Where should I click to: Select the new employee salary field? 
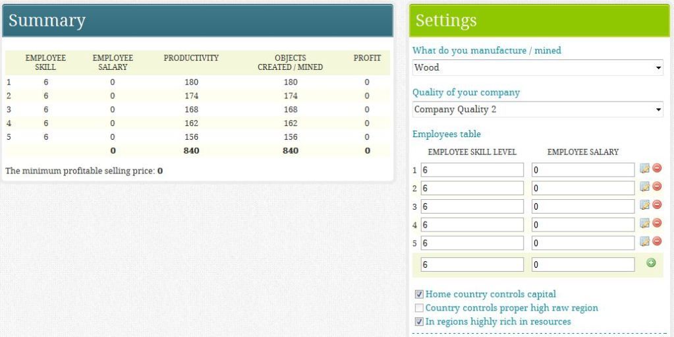pos(582,264)
